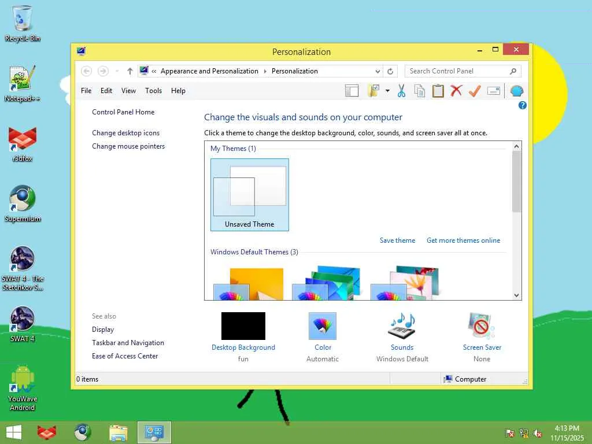
Task: Click the Action Center flag tray icon
Action: click(x=509, y=433)
